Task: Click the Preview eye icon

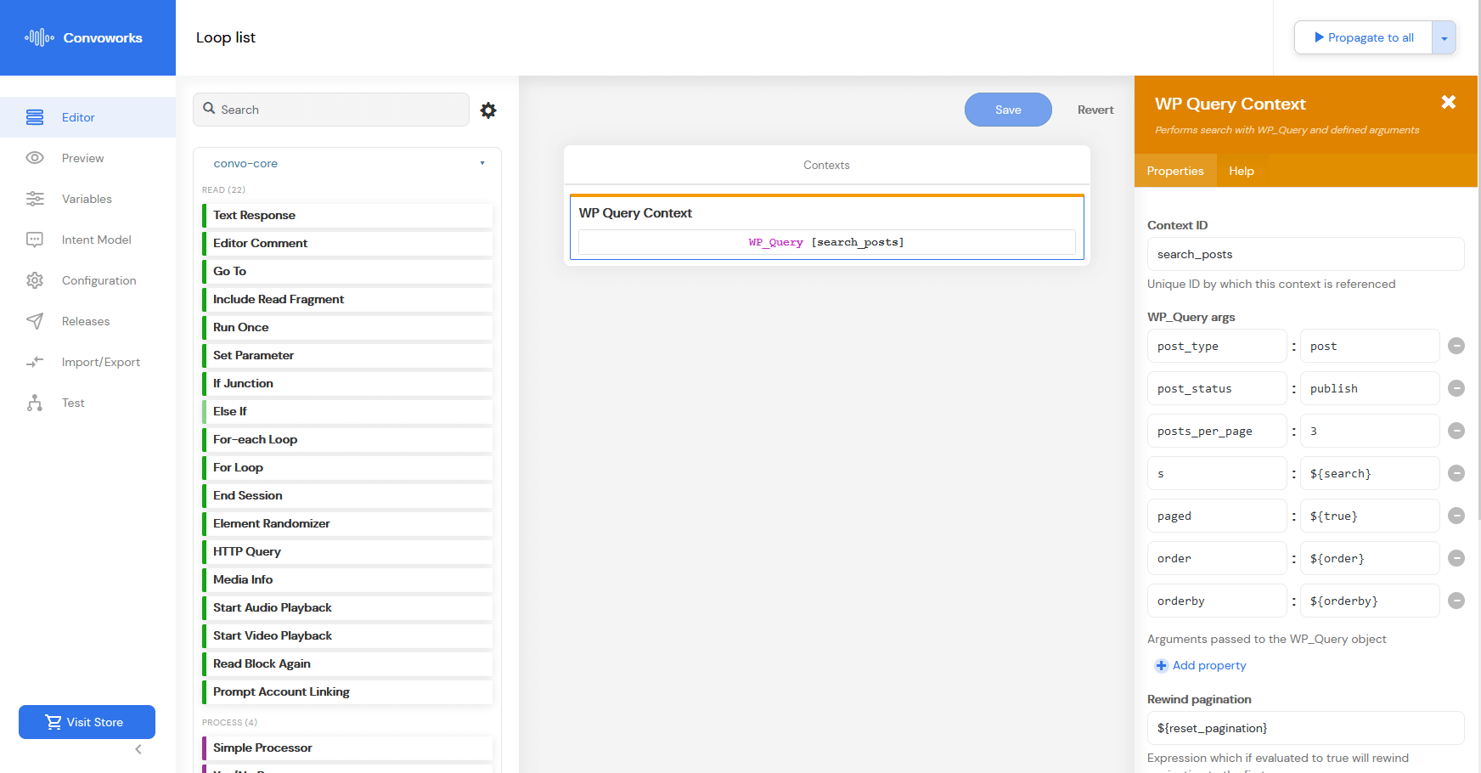Action: (35, 158)
